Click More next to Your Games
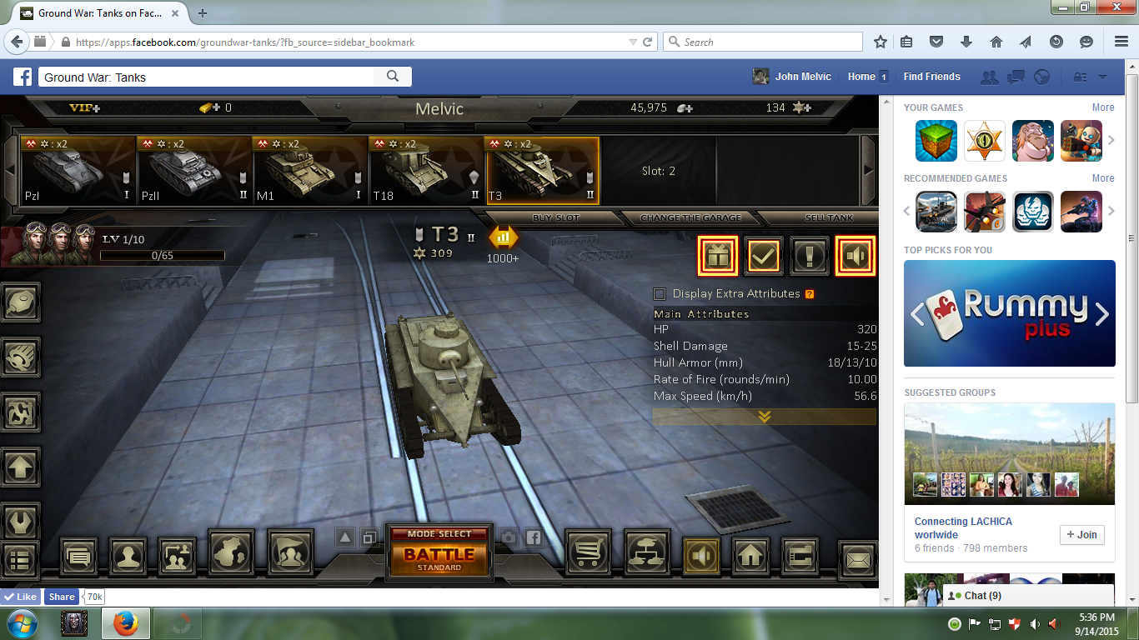Image resolution: width=1139 pixels, height=640 pixels. (x=1103, y=107)
